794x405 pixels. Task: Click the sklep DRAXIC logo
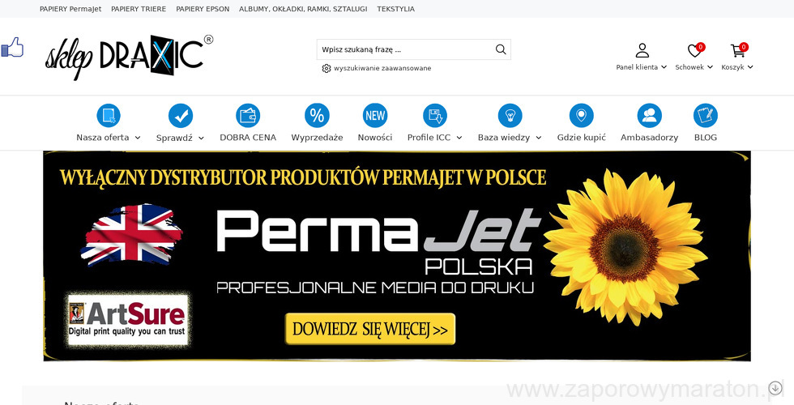pos(129,58)
